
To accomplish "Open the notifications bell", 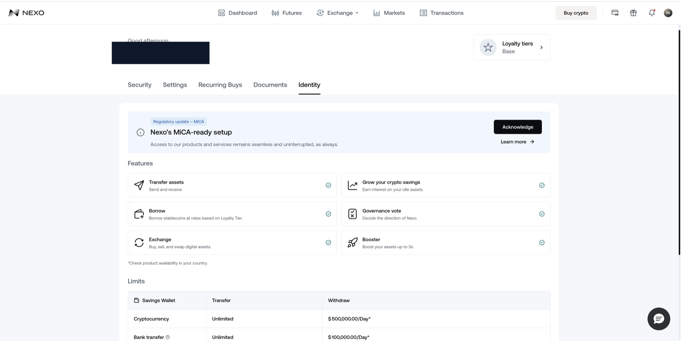I will coord(652,13).
